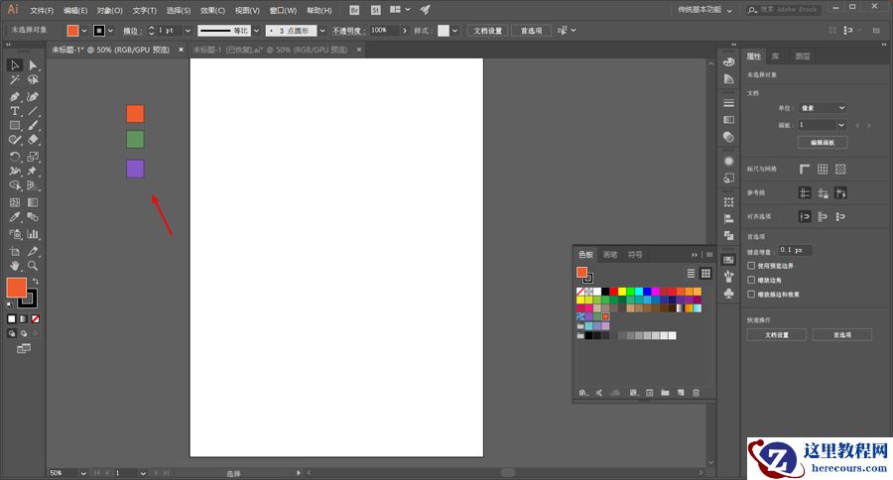893x480 pixels.
Task: Open the Stroke panel icon in dock
Action: point(728,103)
